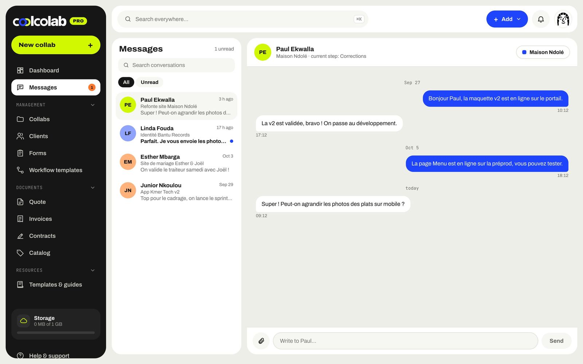The image size is (583, 364).
Task: Go to Collabs in the sidebar
Action: tap(56, 119)
